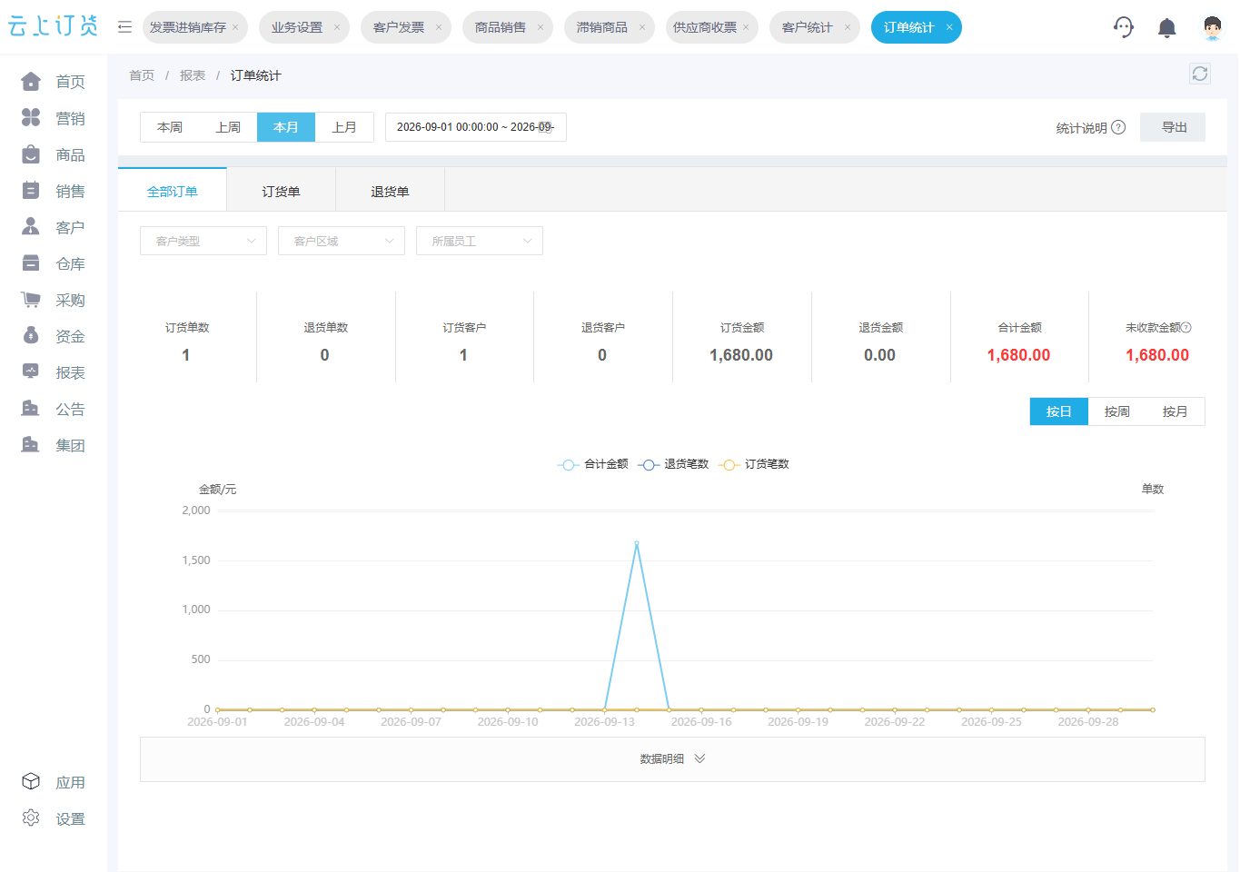The height and width of the screenshot is (872, 1240).
Task: Close the 发票进销库存 tab
Action: pos(235,27)
